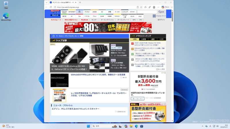Open the Recycle Bin desktop icon
Screen dimensions: 230x129
tap(6, 5)
